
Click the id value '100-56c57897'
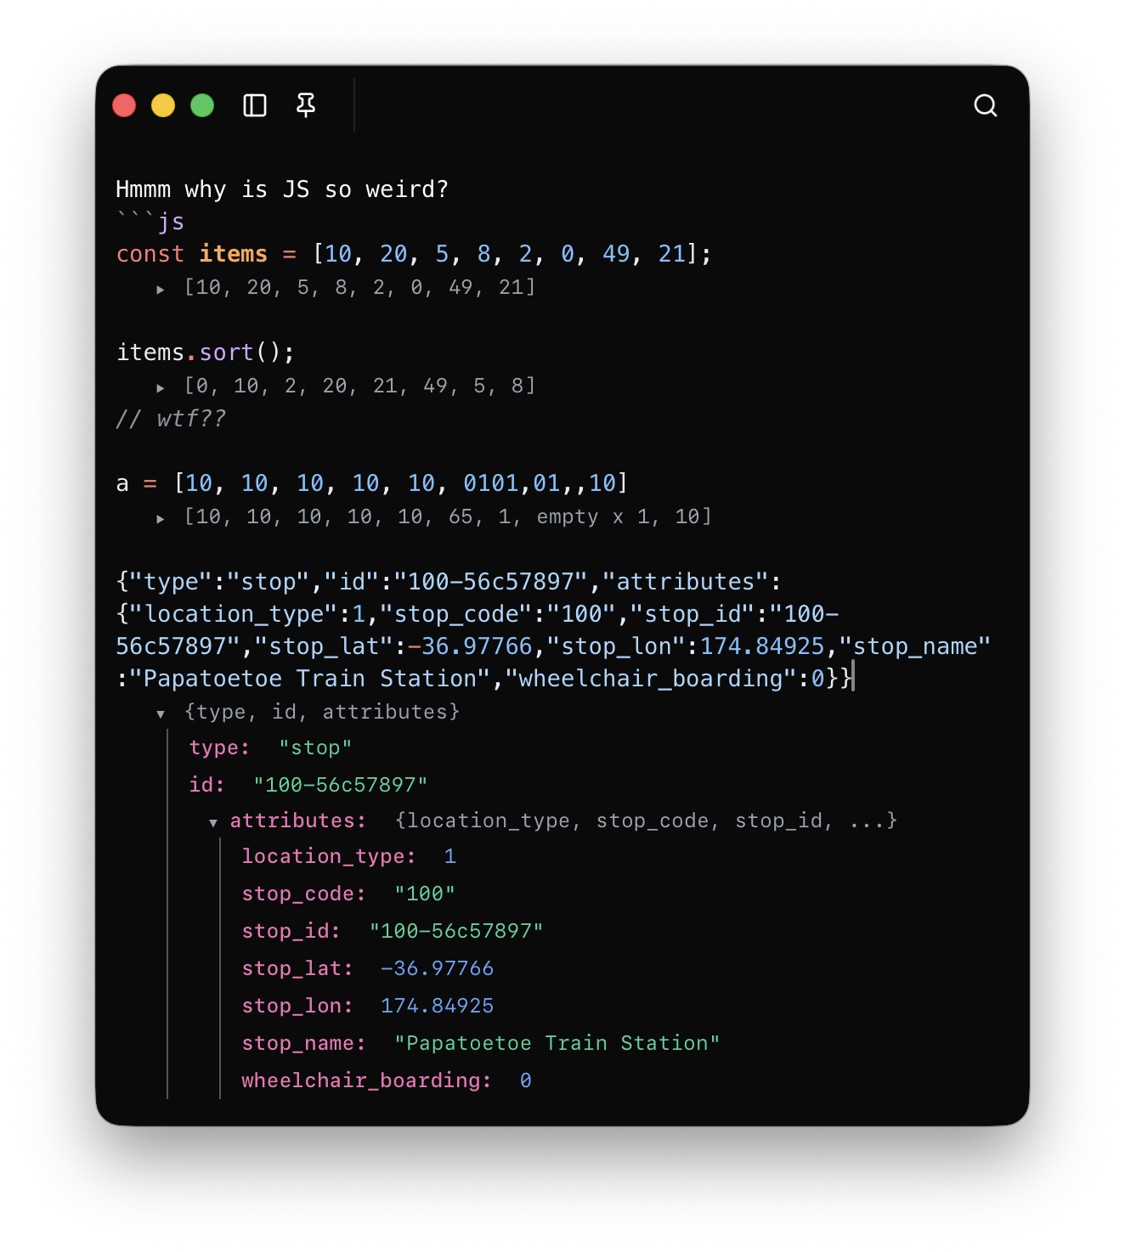click(341, 784)
